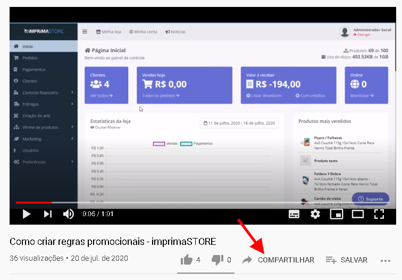Click the globe icon in Online card
This screenshot has height=280, width=402.
click(x=355, y=84)
